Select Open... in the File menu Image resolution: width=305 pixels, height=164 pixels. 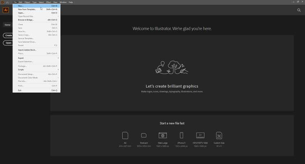point(21,13)
